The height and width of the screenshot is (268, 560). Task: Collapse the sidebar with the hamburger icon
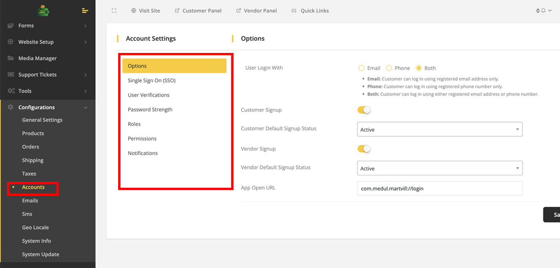[x=85, y=10]
